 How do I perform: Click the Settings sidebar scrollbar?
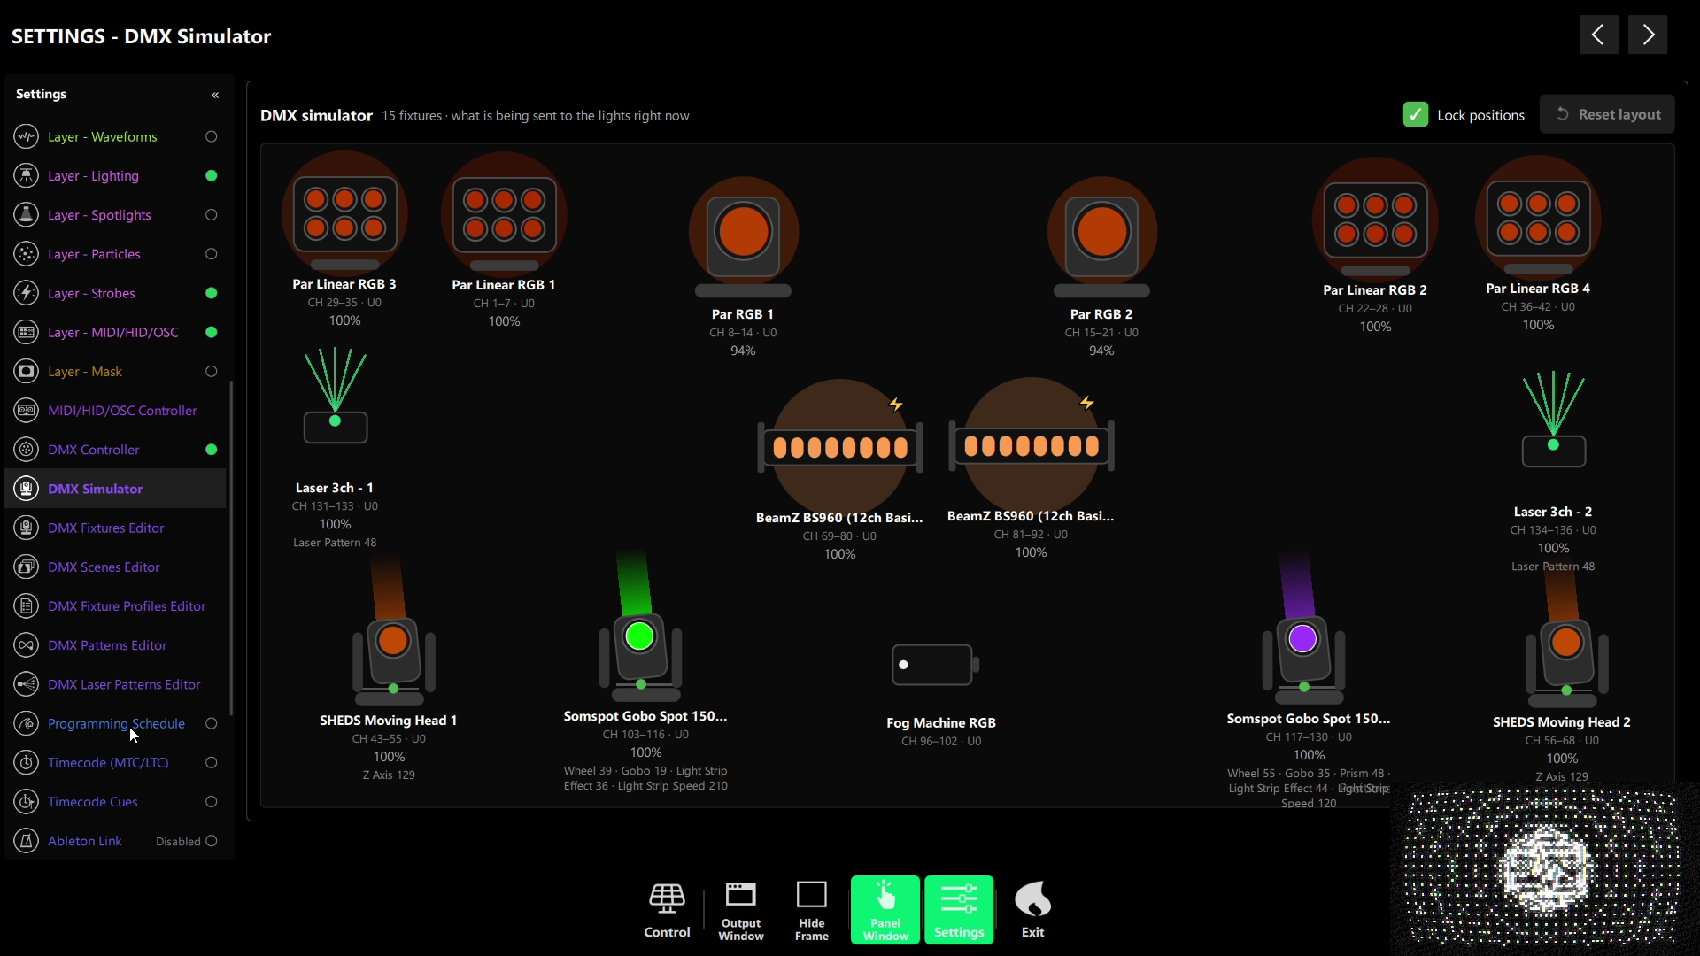click(231, 547)
